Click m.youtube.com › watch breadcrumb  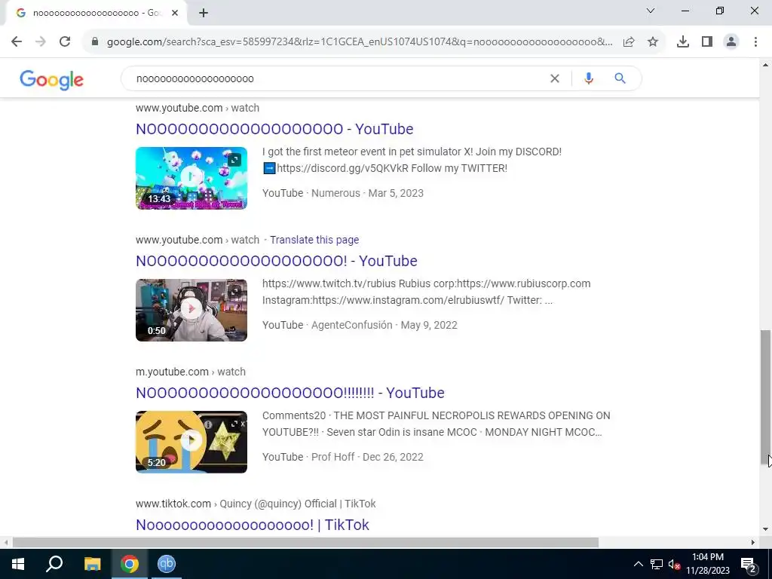pos(191,372)
